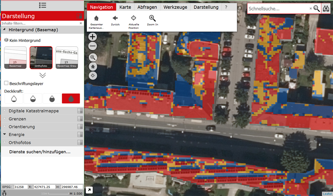
Task: Choose the Basemap Grau thumbnail
Action: (67, 58)
